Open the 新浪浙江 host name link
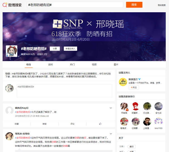Image resolution: width=169 pixels, height=152 pixels. point(133,79)
